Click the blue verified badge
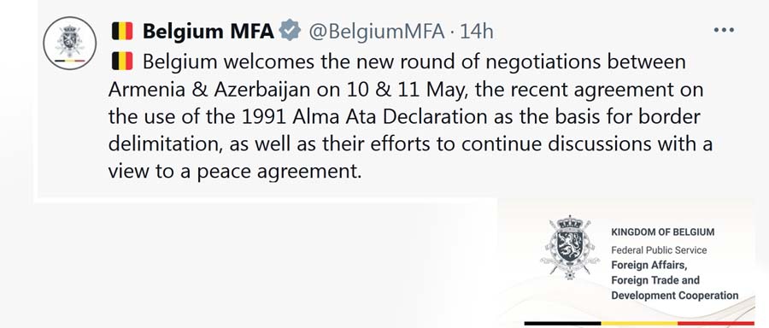 [290, 32]
